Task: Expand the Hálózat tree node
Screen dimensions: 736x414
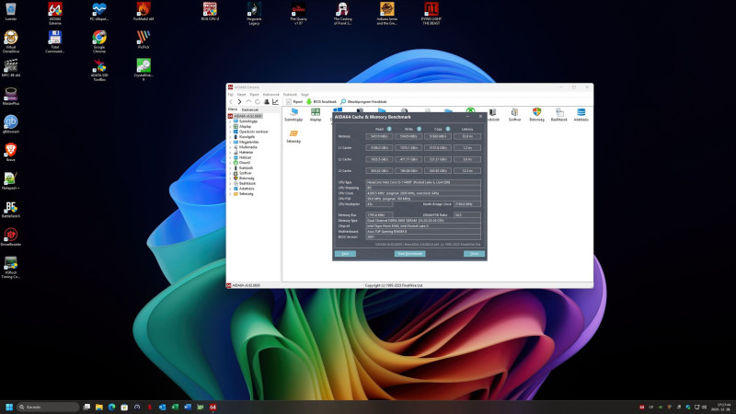Action: coord(231,157)
